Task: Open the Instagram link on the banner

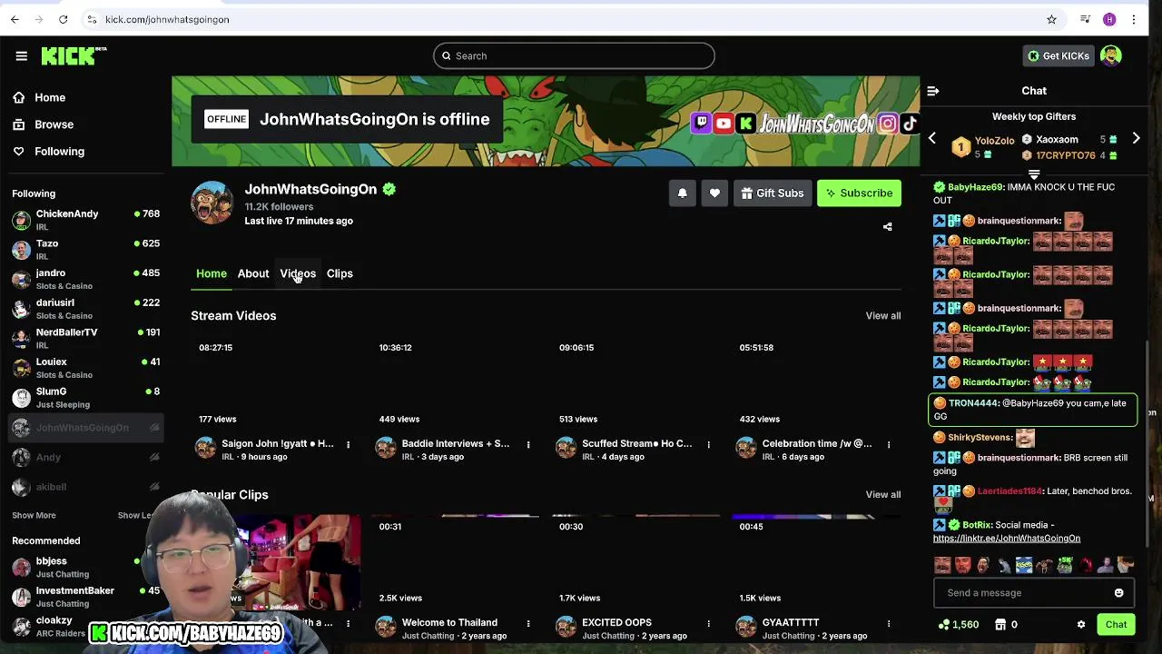Action: [888, 124]
